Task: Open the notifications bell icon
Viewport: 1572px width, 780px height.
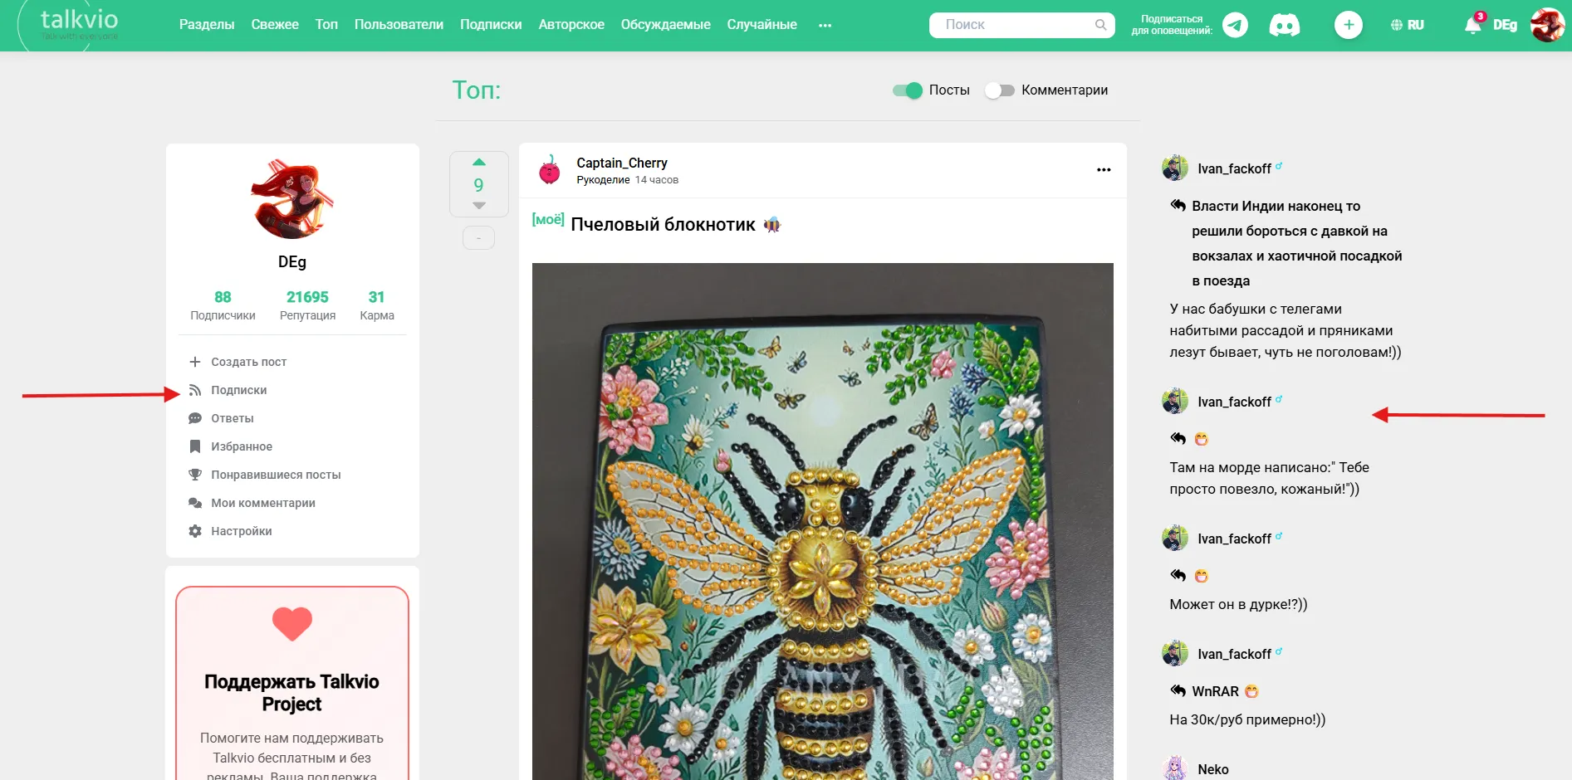Action: [1472, 25]
